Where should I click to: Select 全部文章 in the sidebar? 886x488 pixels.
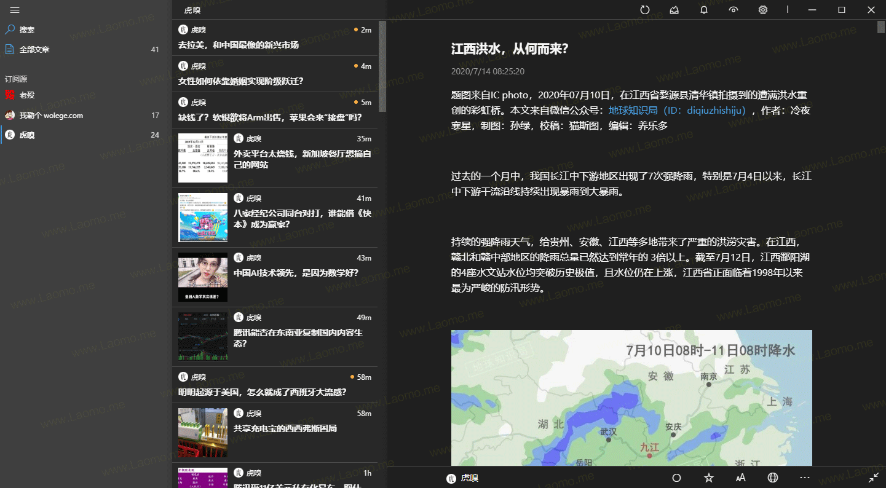coord(86,49)
